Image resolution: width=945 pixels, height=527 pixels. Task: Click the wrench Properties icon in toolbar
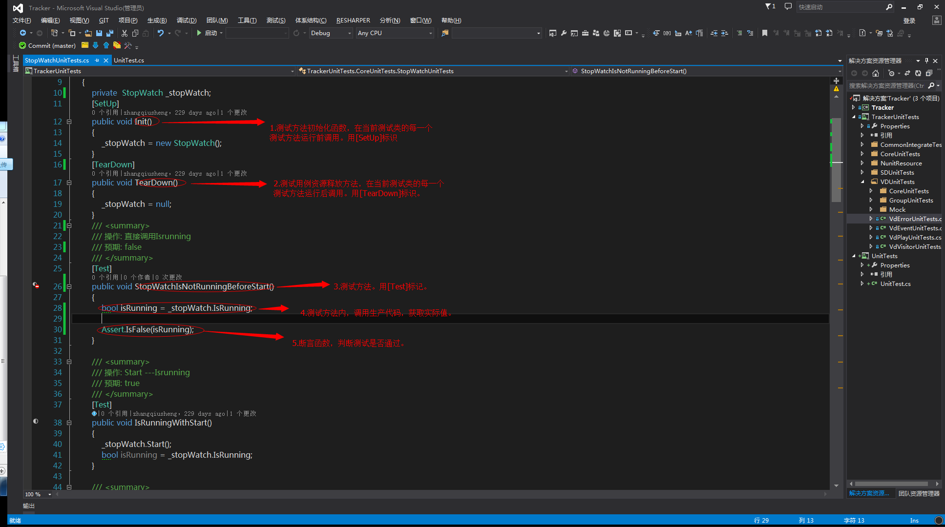pyautogui.click(x=564, y=33)
